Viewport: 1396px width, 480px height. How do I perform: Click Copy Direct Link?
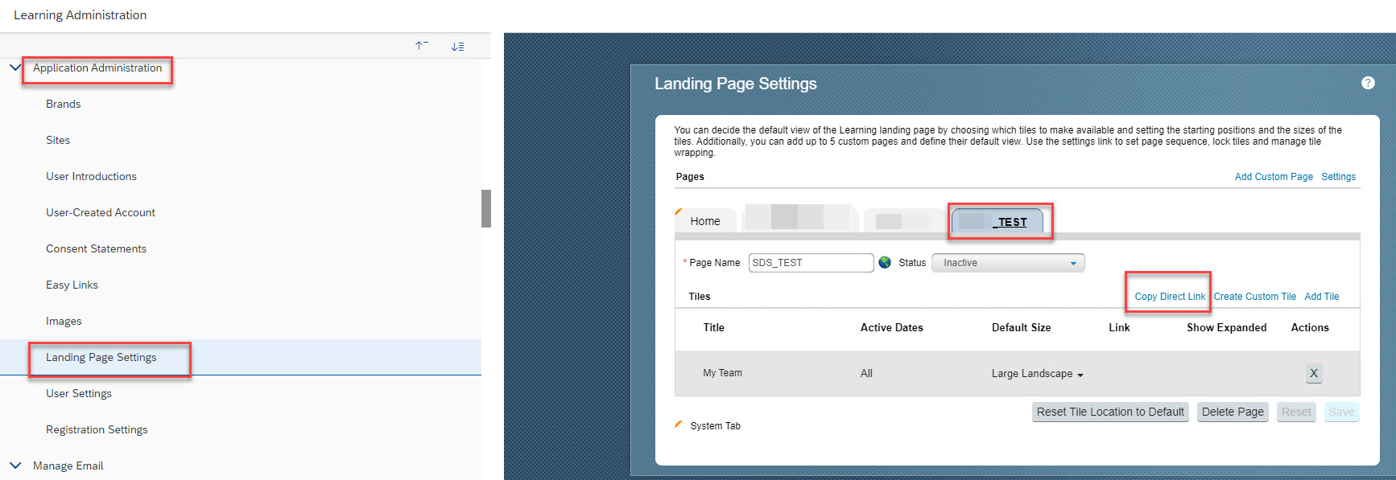(x=1170, y=297)
